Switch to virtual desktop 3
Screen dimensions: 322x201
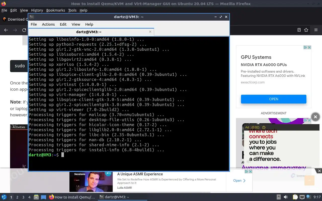[23, 197]
